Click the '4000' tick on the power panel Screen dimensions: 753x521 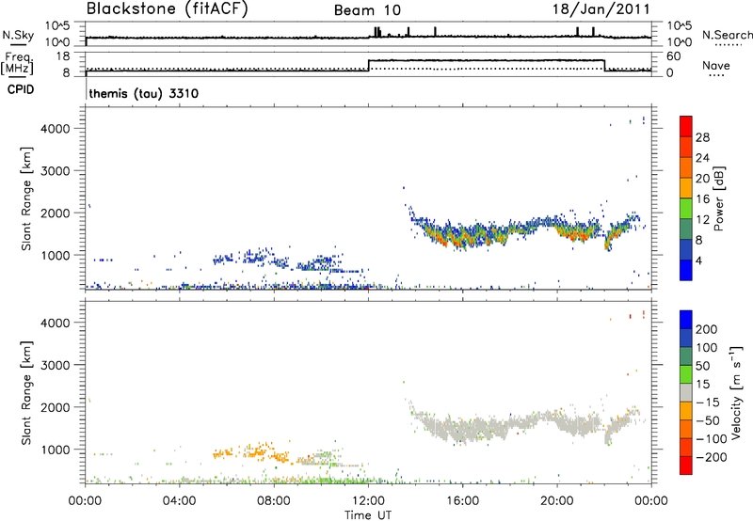point(56,129)
